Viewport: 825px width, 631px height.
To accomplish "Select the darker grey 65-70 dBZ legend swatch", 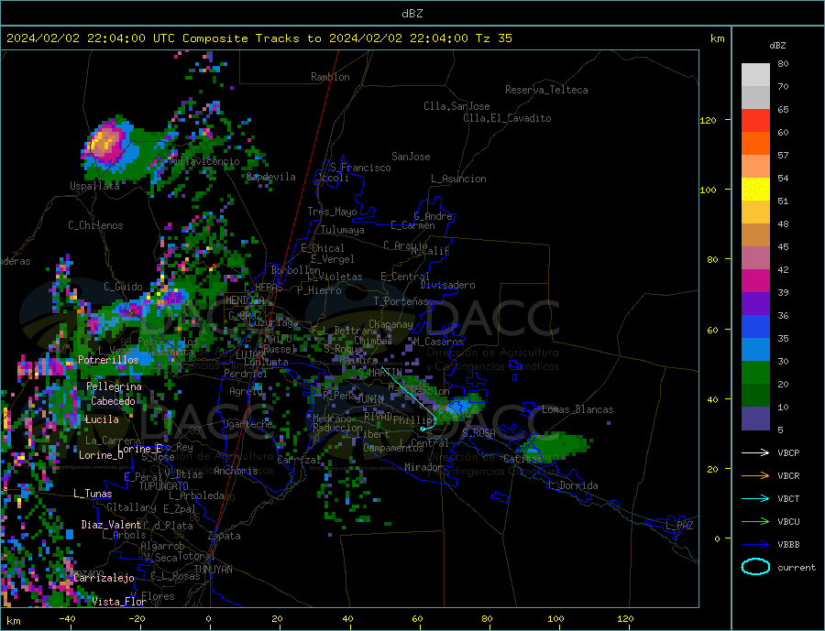I will point(755,98).
